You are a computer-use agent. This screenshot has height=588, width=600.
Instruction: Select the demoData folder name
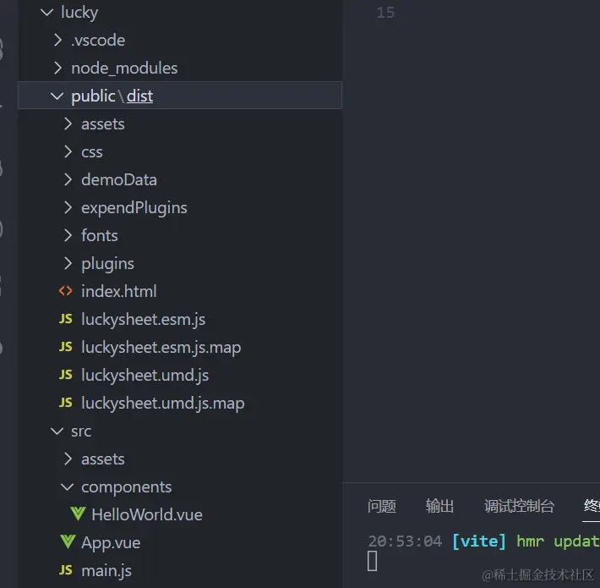click(x=119, y=180)
